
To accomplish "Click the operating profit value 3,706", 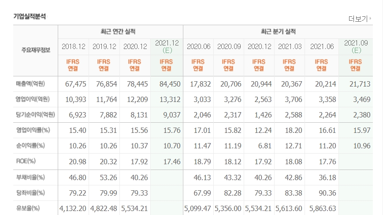I will coord(294,99).
